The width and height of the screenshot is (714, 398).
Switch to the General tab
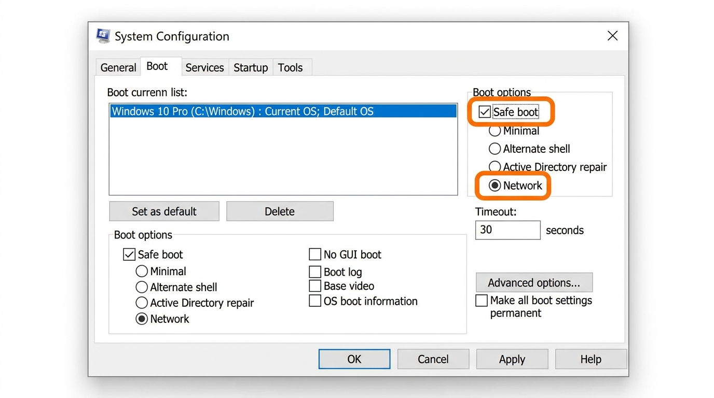[x=118, y=67]
